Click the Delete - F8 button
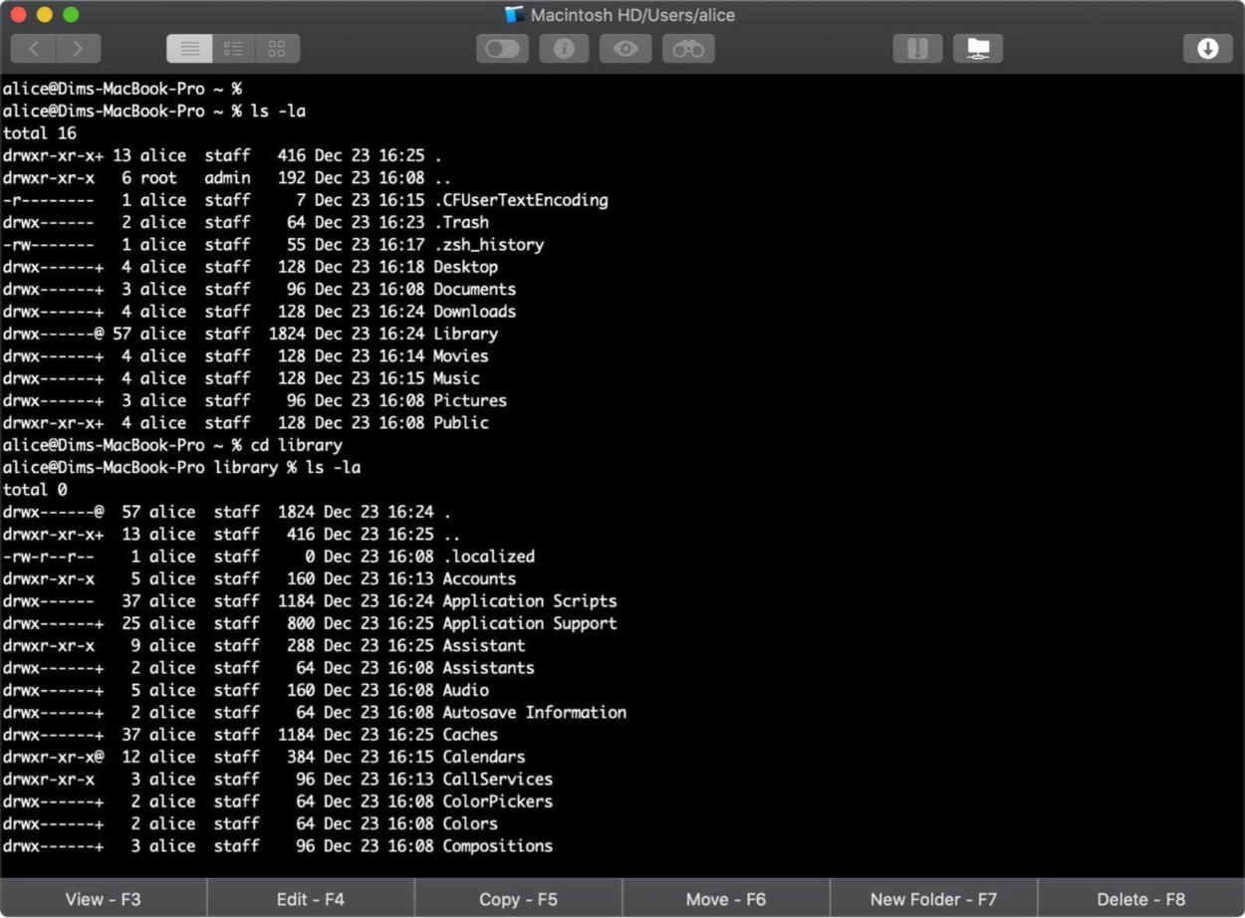This screenshot has width=1245, height=918. [1141, 899]
